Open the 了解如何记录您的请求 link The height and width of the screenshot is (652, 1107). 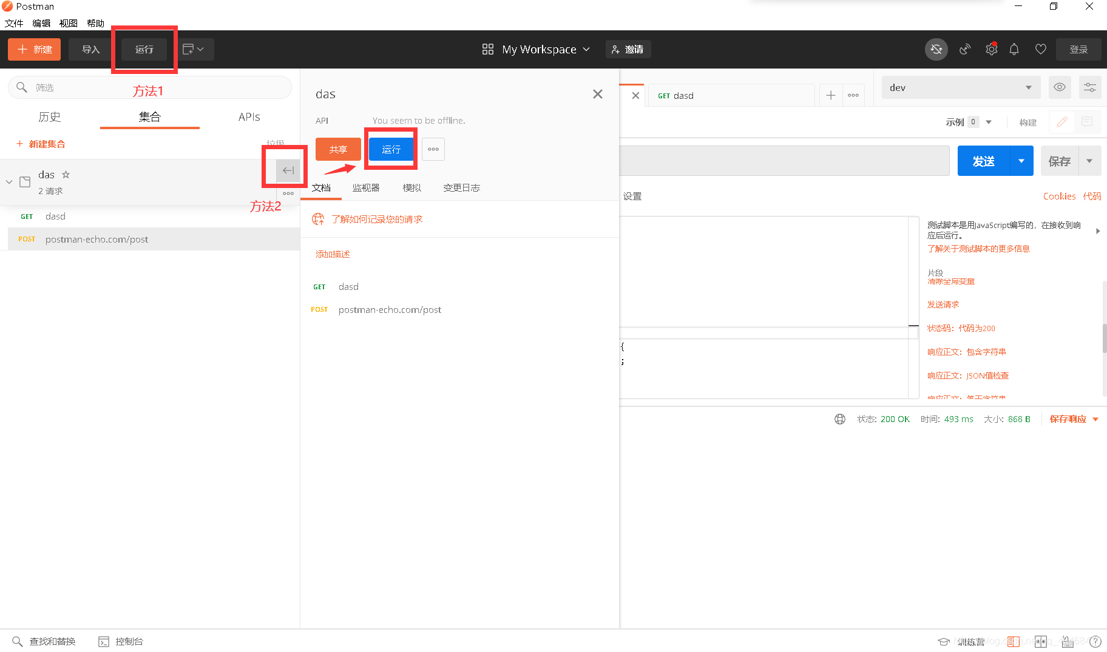coord(377,219)
